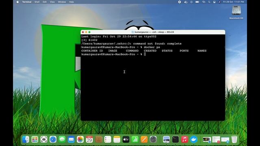This screenshot has height=146, width=260.
Task: Open Preview app in the Dock
Action: (166, 140)
